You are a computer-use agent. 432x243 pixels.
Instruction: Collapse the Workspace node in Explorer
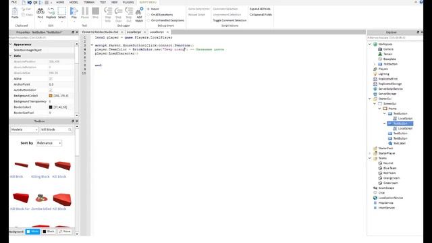(x=370, y=44)
